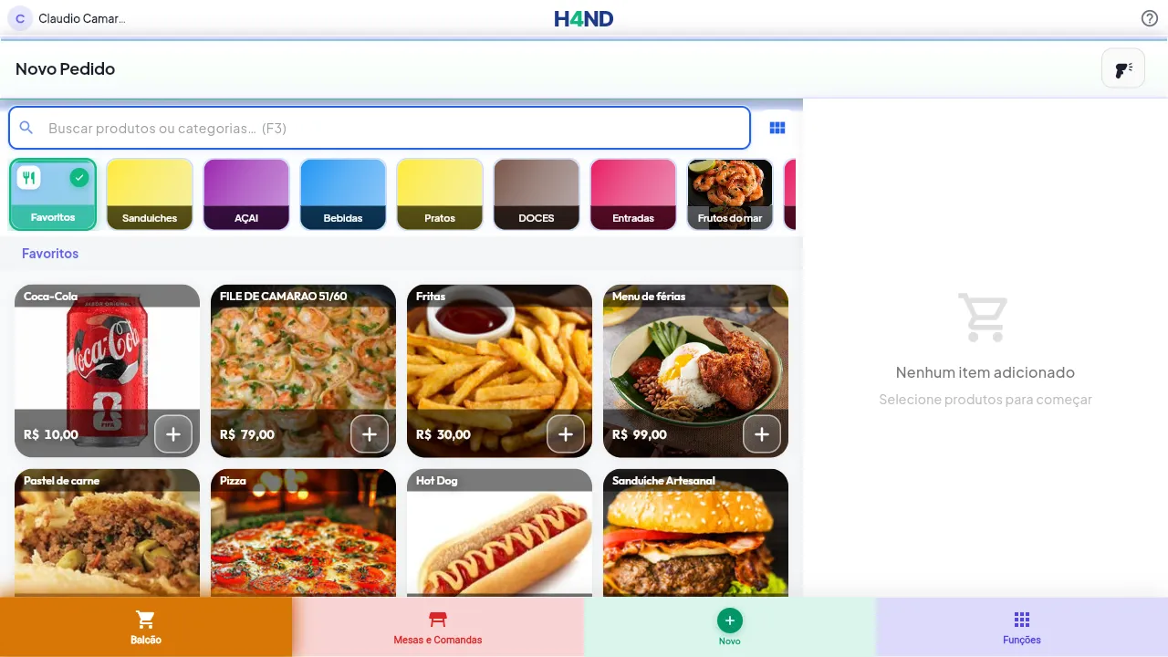Click the Selecione produtos para começar text
1168x657 pixels.
coord(985,400)
